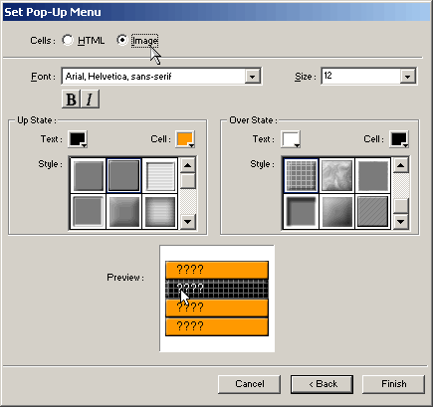The height and width of the screenshot is (407, 433).
Task: Toggle the Bold font style button
Action: (71, 100)
